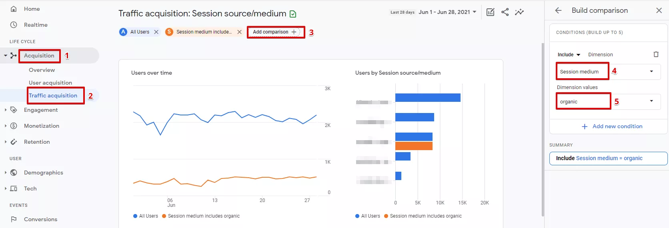Viewport: 669px width, 228px height.
Task: Click the Session medium include chip label
Action: coord(204,32)
